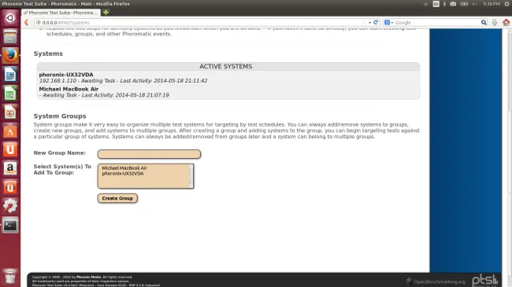Launch LibreOffice Impress from the dock
This screenshot has height=287, width=512.
click(9, 112)
